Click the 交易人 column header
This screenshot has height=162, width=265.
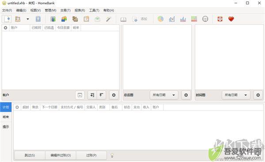pos(91,107)
